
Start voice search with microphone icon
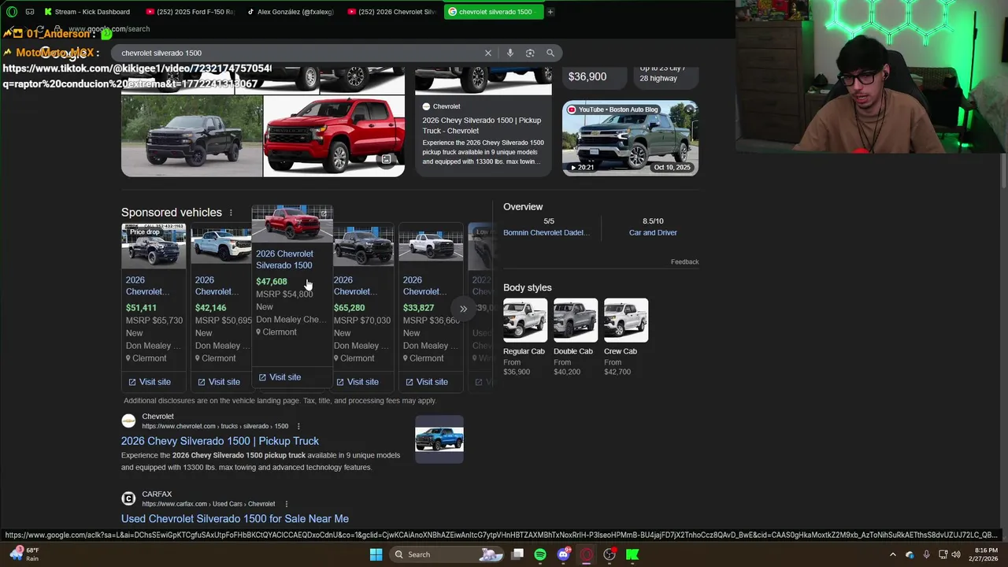[510, 53]
